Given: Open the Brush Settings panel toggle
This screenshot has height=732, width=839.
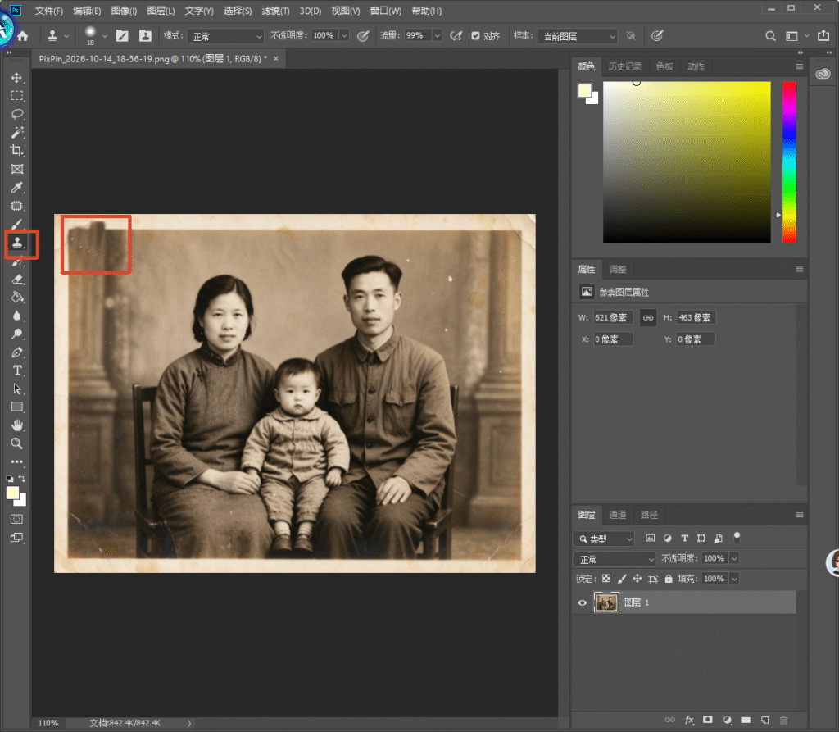Looking at the screenshot, I should 122,36.
